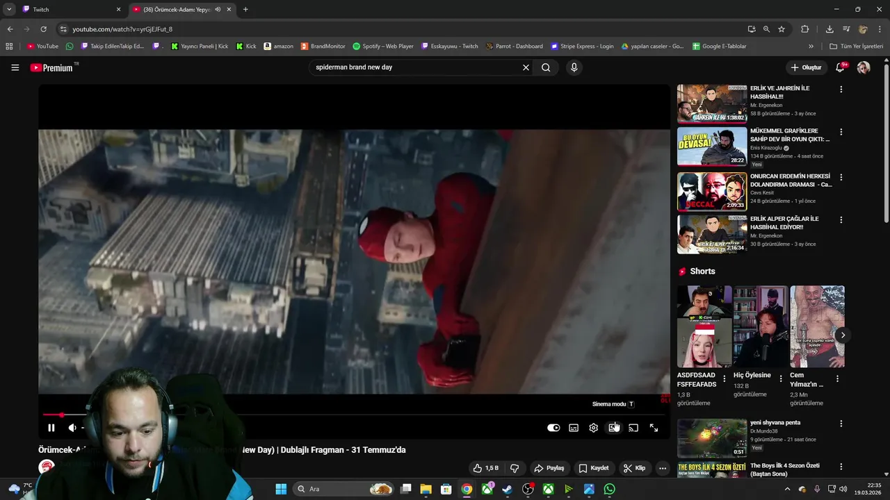The image size is (890, 500).
Task: Open the Chrome extensions puzzle menu
Action: point(805,29)
